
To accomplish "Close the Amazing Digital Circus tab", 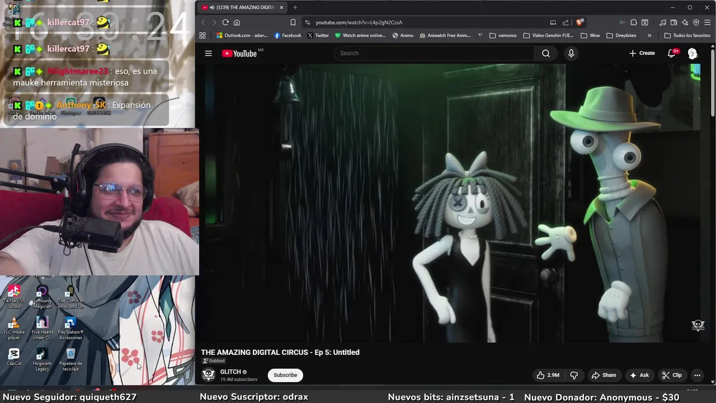I will coord(281,7).
